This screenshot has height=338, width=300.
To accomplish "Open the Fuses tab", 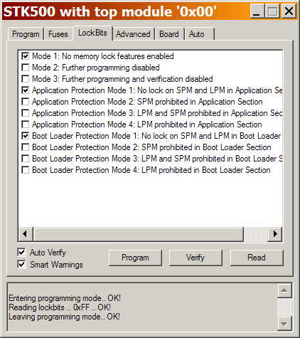I will click(x=58, y=34).
